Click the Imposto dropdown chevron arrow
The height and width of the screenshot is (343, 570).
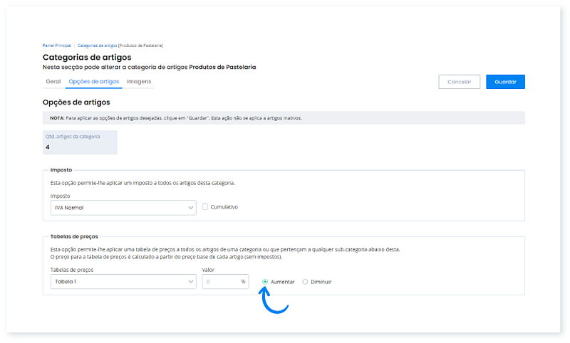click(190, 207)
